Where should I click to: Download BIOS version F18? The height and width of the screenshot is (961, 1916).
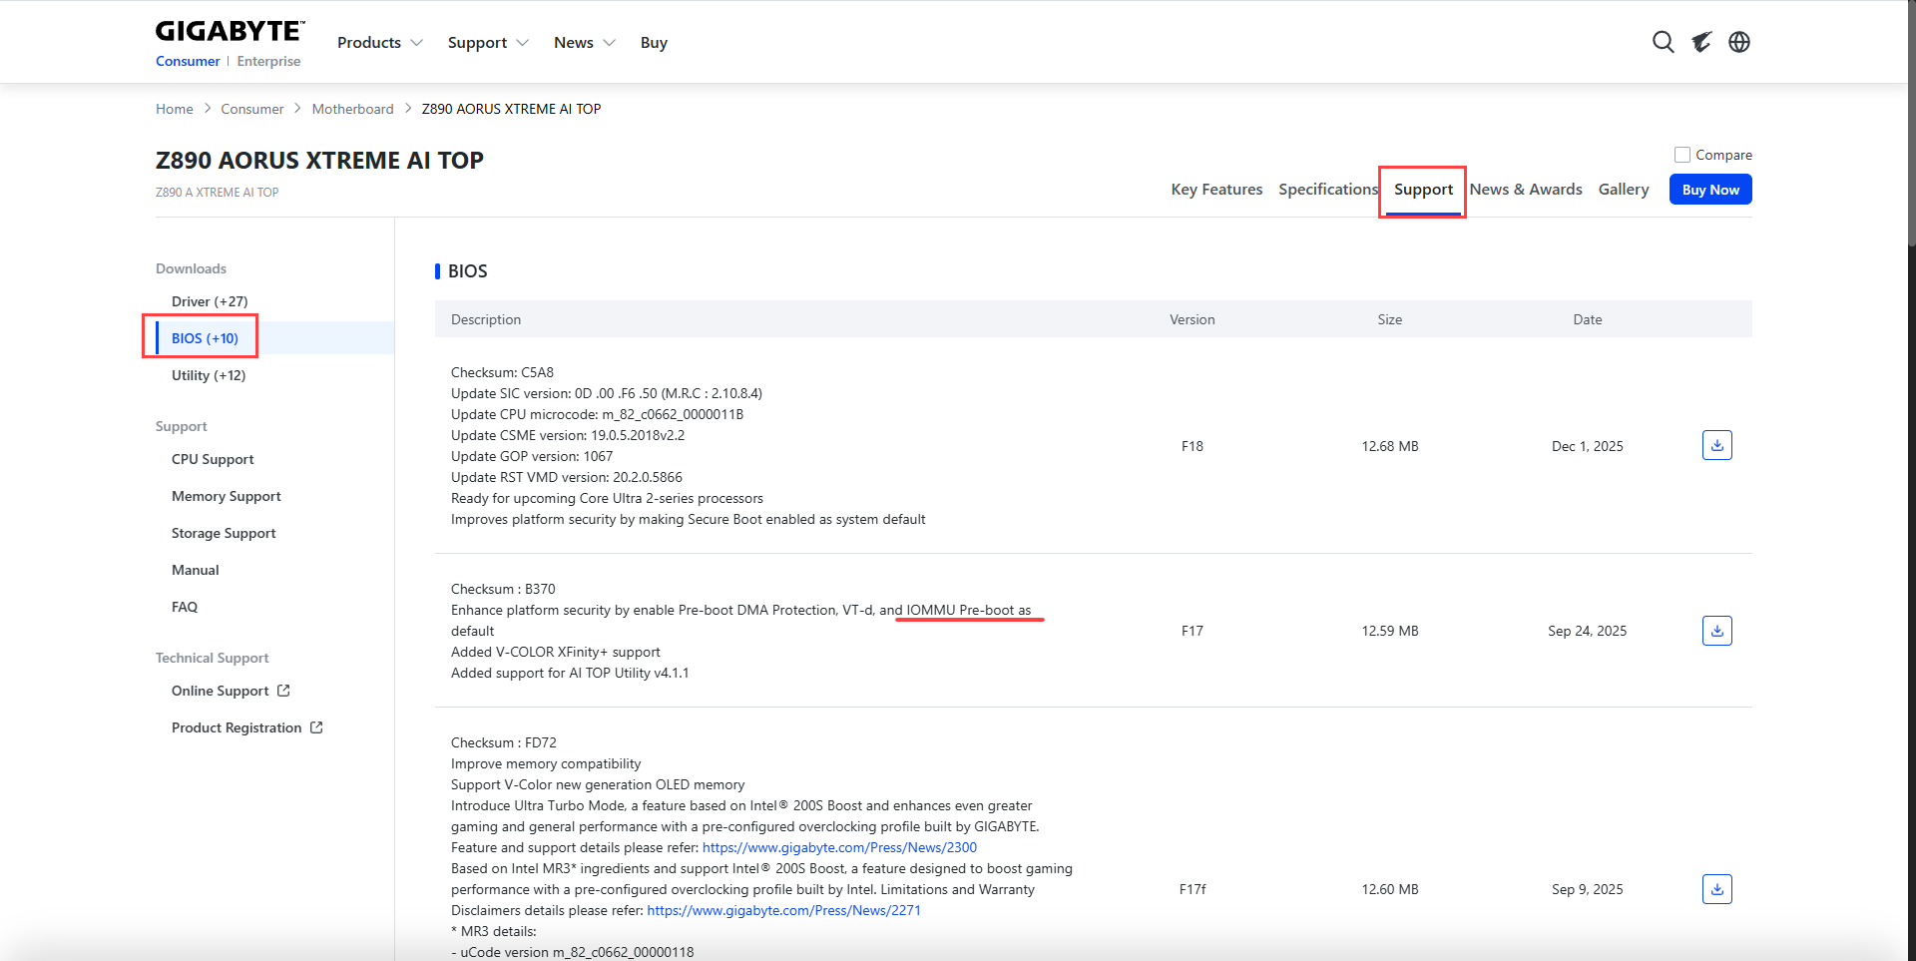click(x=1716, y=445)
